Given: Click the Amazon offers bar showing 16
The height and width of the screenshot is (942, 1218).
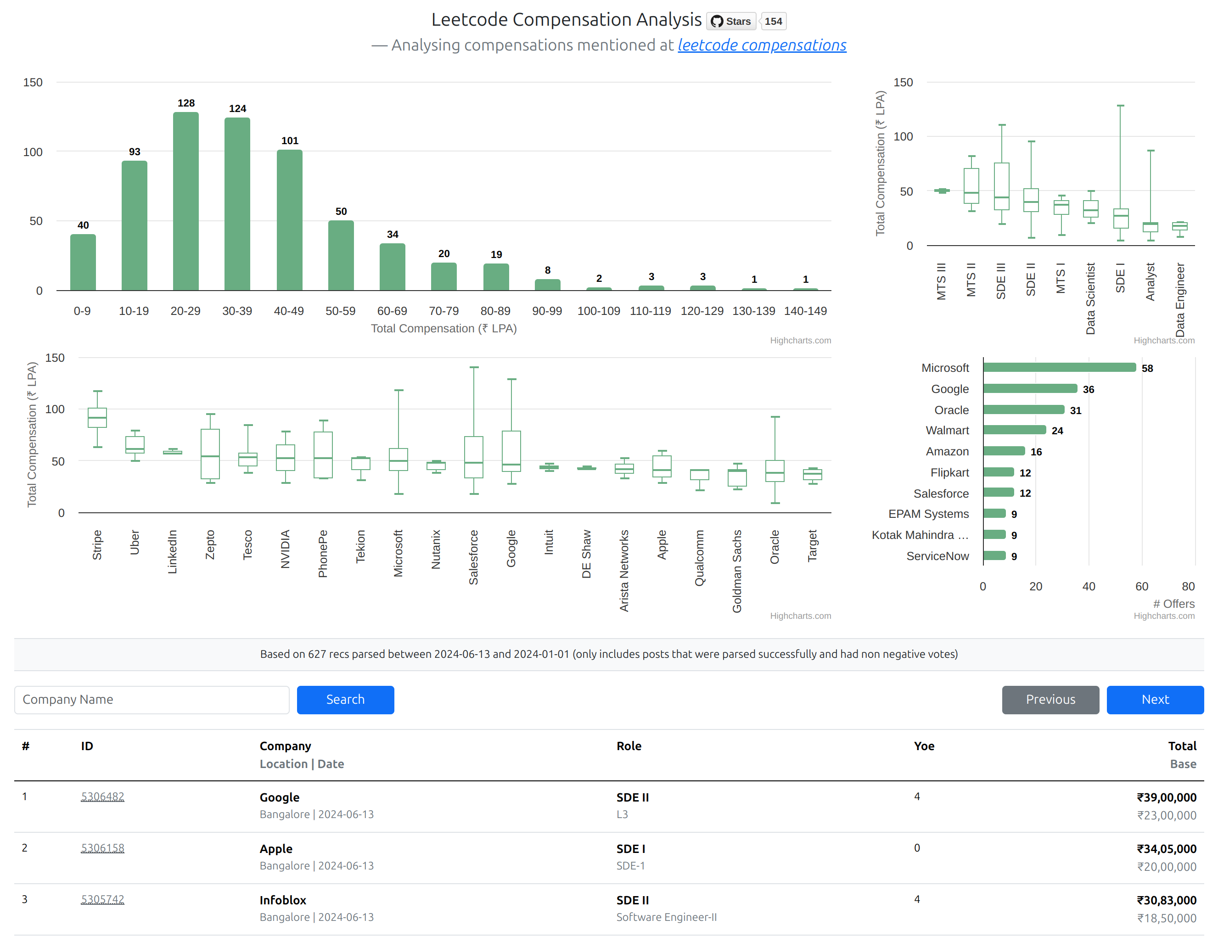Looking at the screenshot, I should tap(1004, 451).
